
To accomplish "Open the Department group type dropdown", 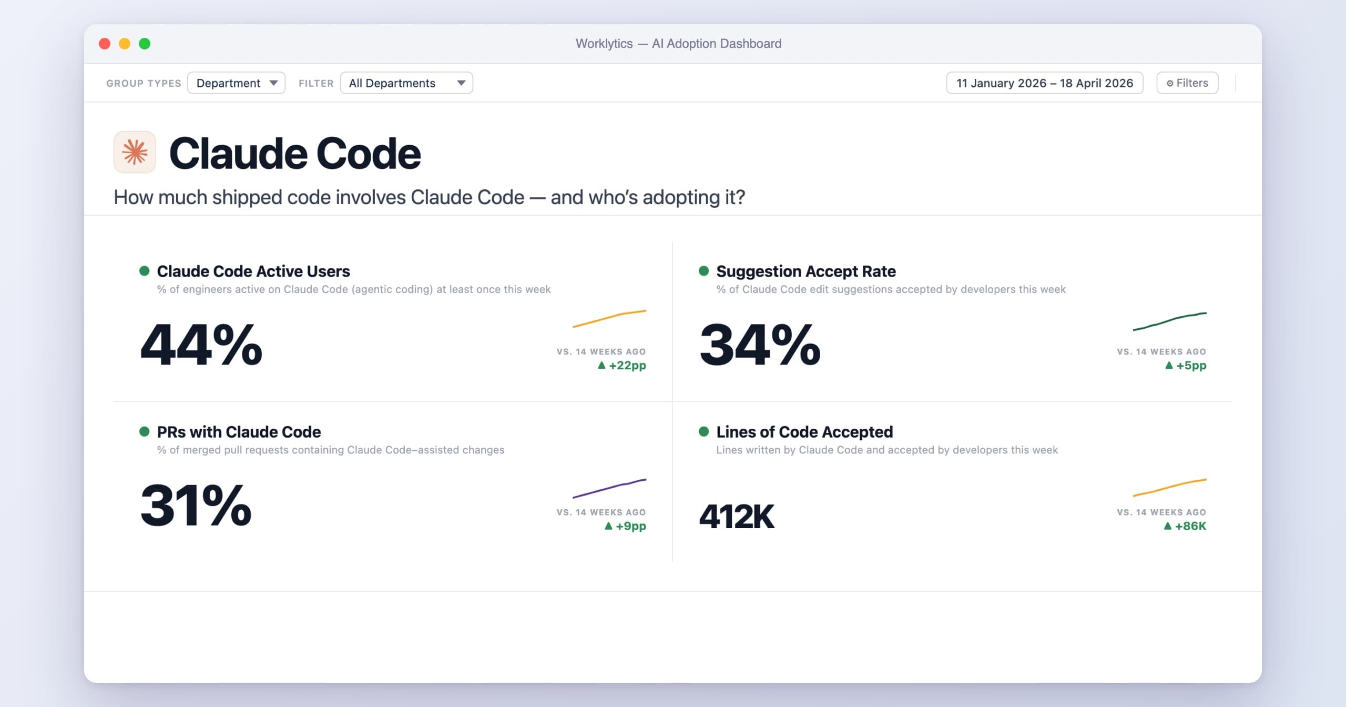I will pyautogui.click(x=236, y=83).
